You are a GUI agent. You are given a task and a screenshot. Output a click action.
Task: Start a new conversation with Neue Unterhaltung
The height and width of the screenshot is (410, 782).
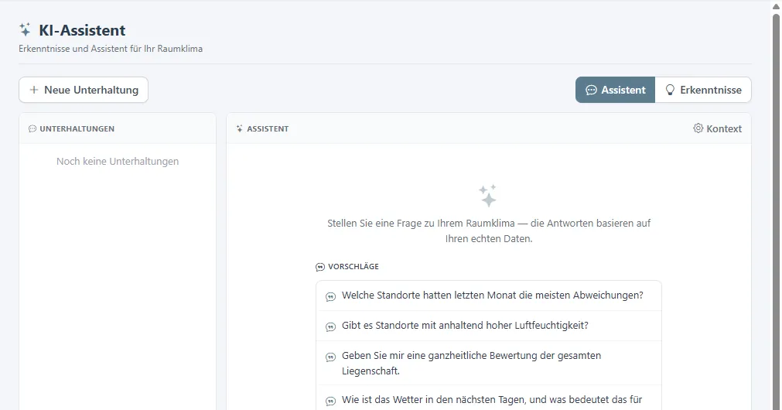[84, 90]
